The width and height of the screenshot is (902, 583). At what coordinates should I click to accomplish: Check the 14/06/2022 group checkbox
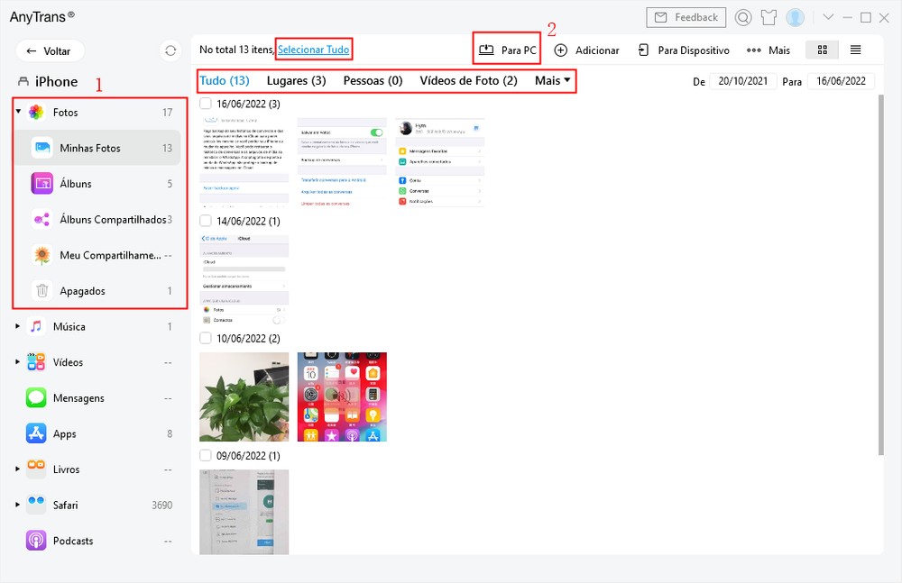206,221
